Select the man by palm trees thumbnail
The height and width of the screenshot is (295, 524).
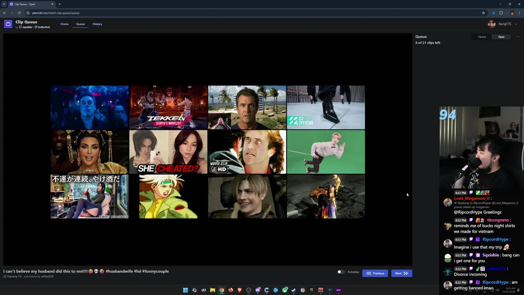tap(247, 107)
